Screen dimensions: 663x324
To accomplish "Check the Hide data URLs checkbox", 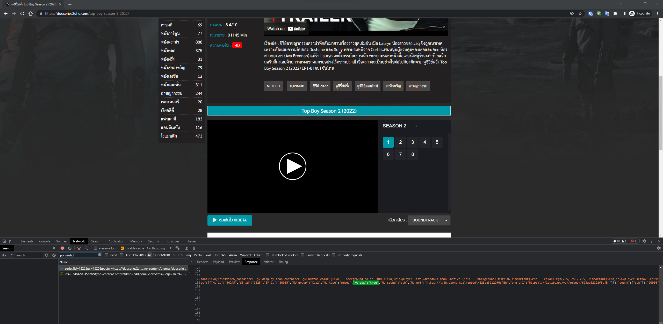I will click(121, 255).
